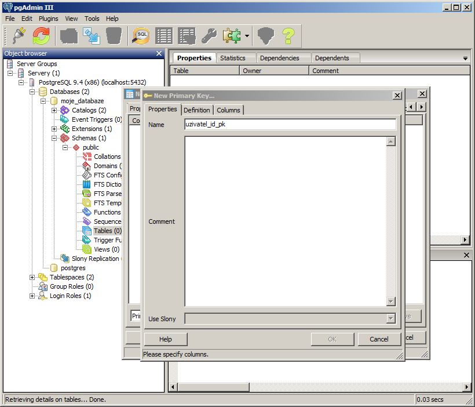Select the Event Triggers (0) node
Screen dimensions: 475x407
click(x=97, y=119)
